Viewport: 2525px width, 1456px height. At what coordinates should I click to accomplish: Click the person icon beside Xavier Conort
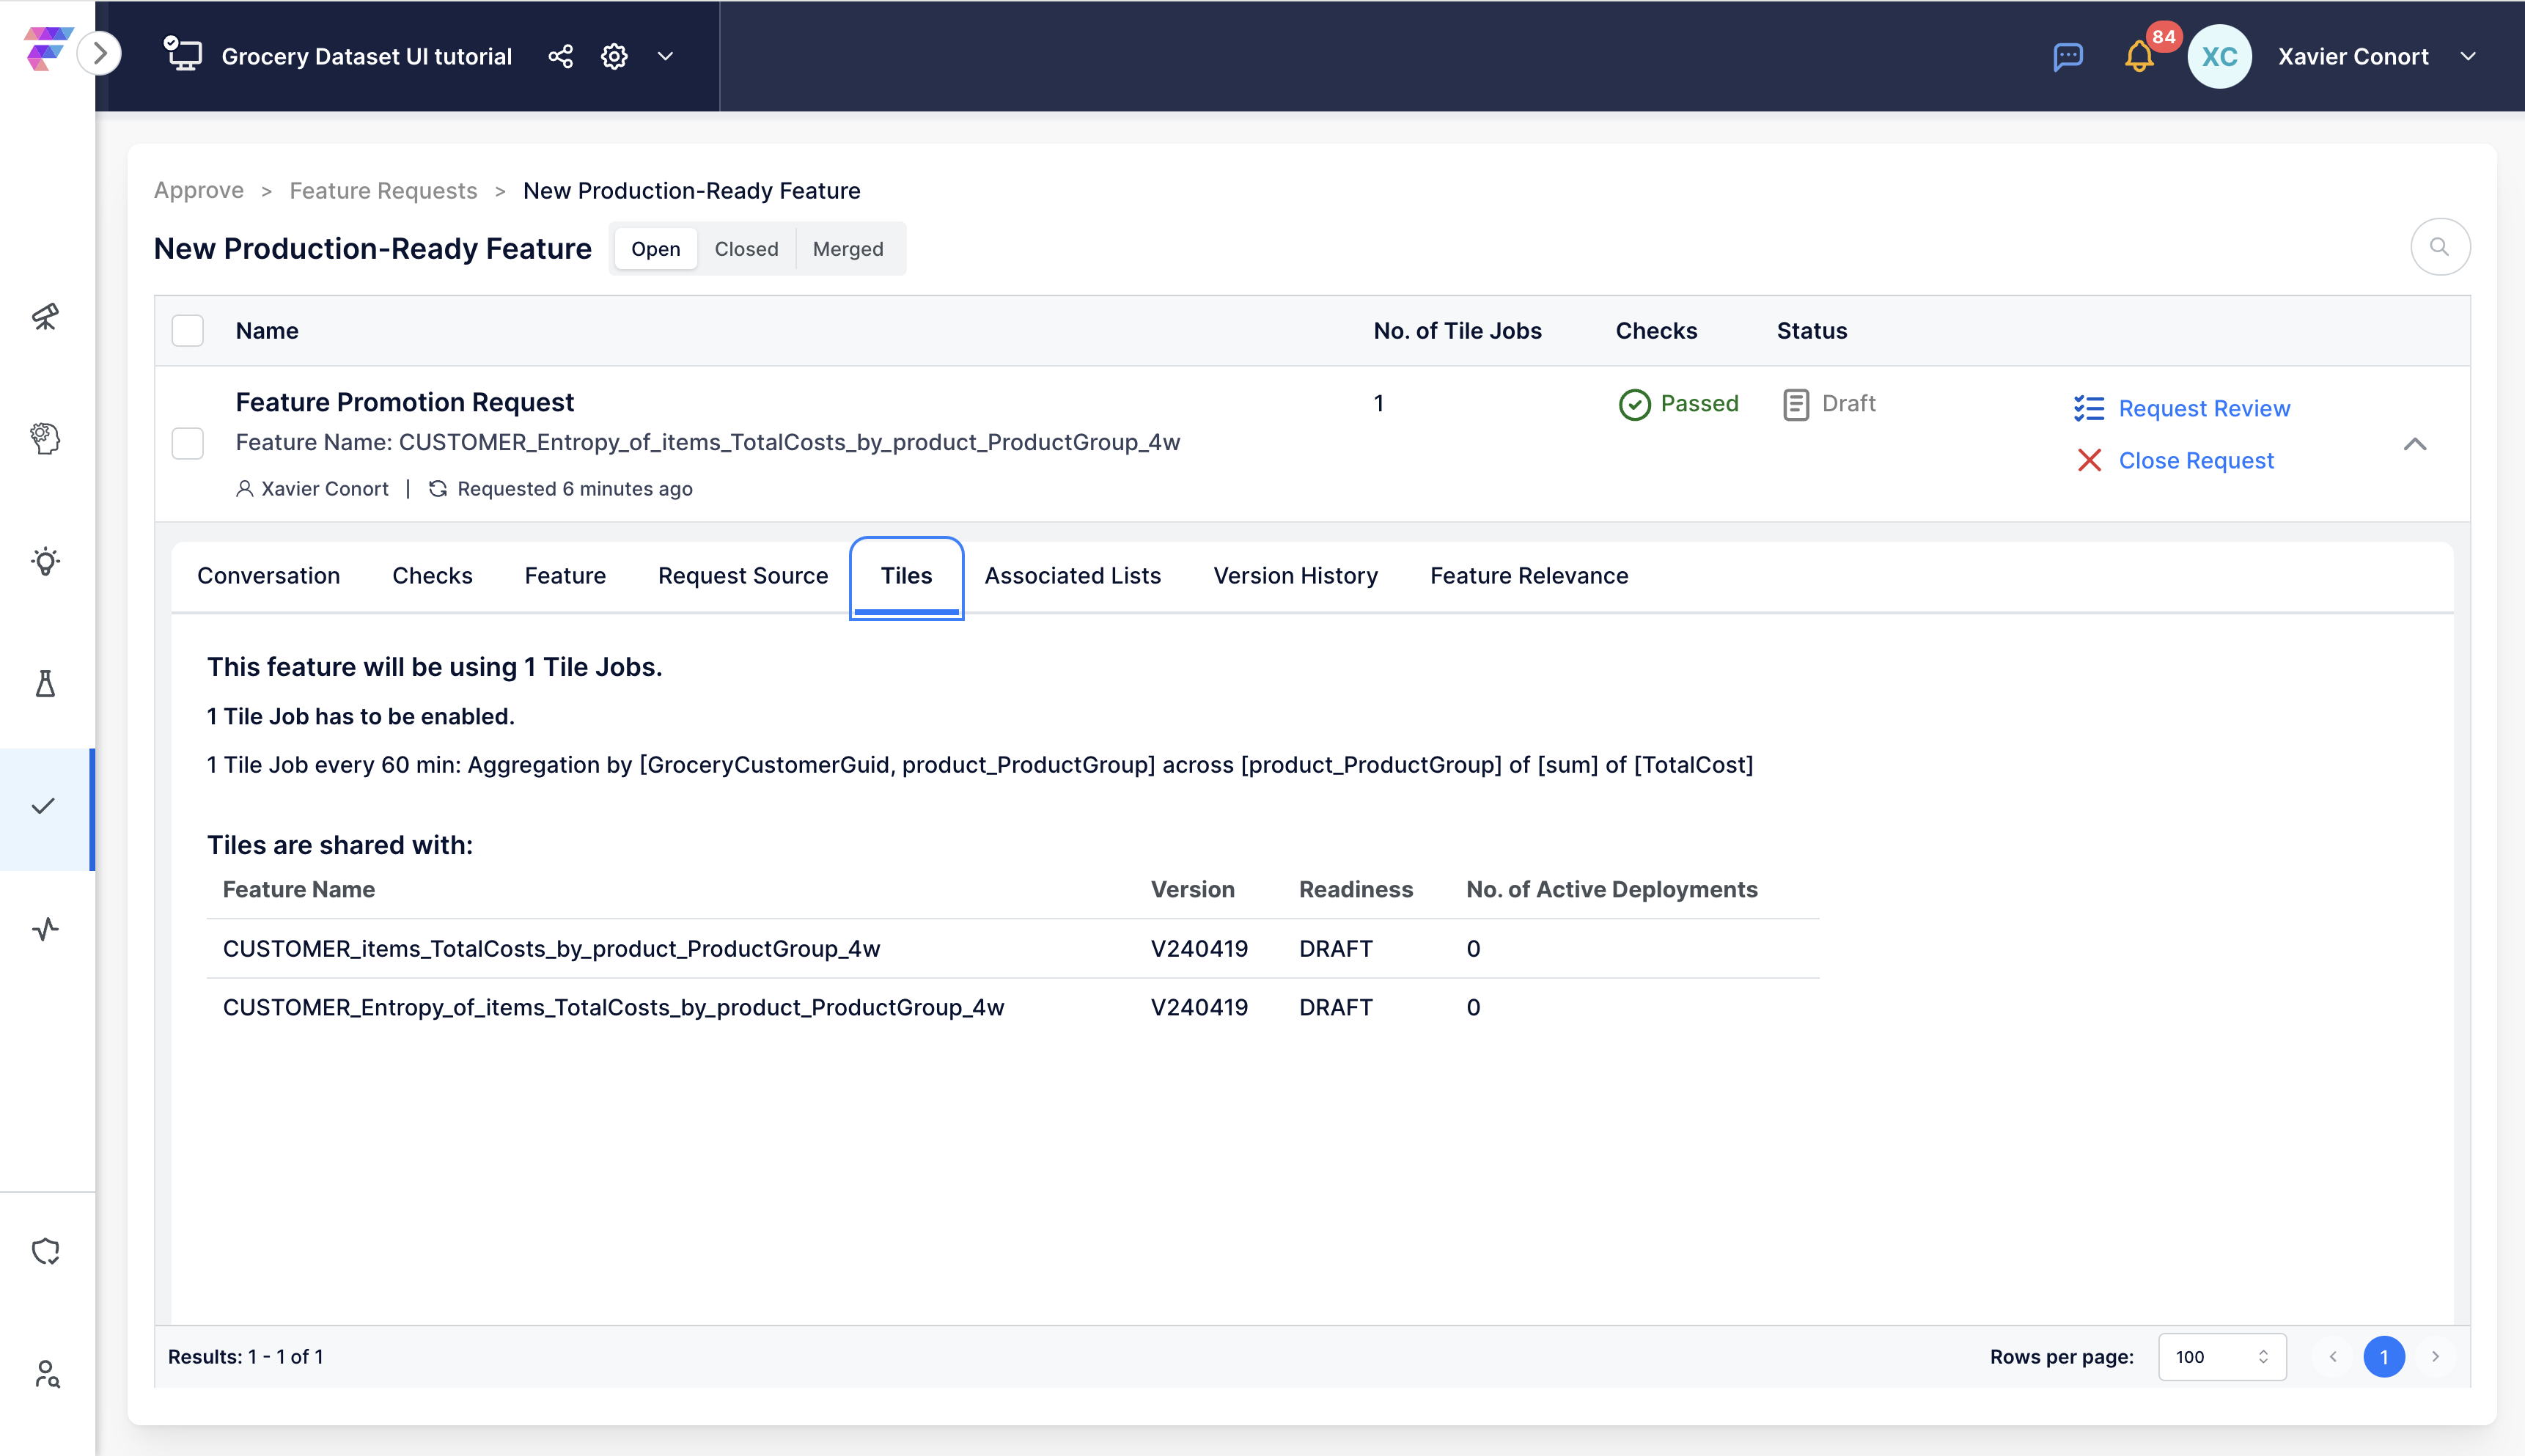pos(244,489)
